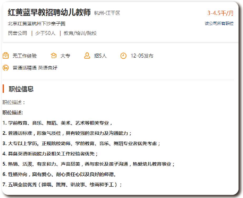This screenshot has height=198, width=243.
Task: Click the salary 3-4.5千/月
Action: tap(220, 13)
